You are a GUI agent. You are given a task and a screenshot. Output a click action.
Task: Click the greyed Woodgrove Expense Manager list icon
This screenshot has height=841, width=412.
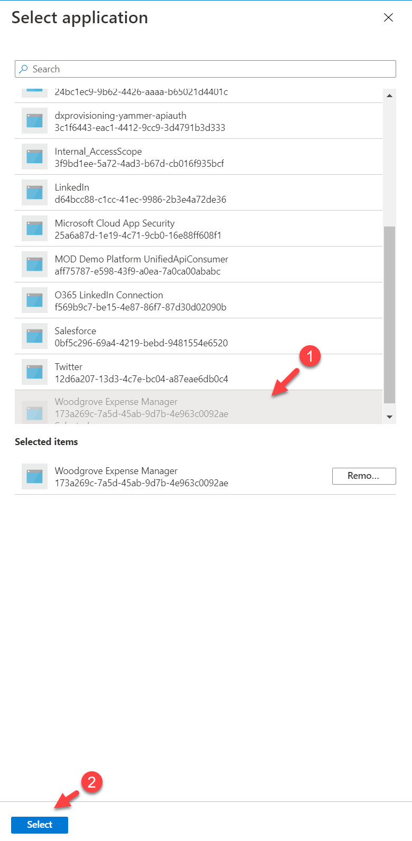(x=34, y=412)
